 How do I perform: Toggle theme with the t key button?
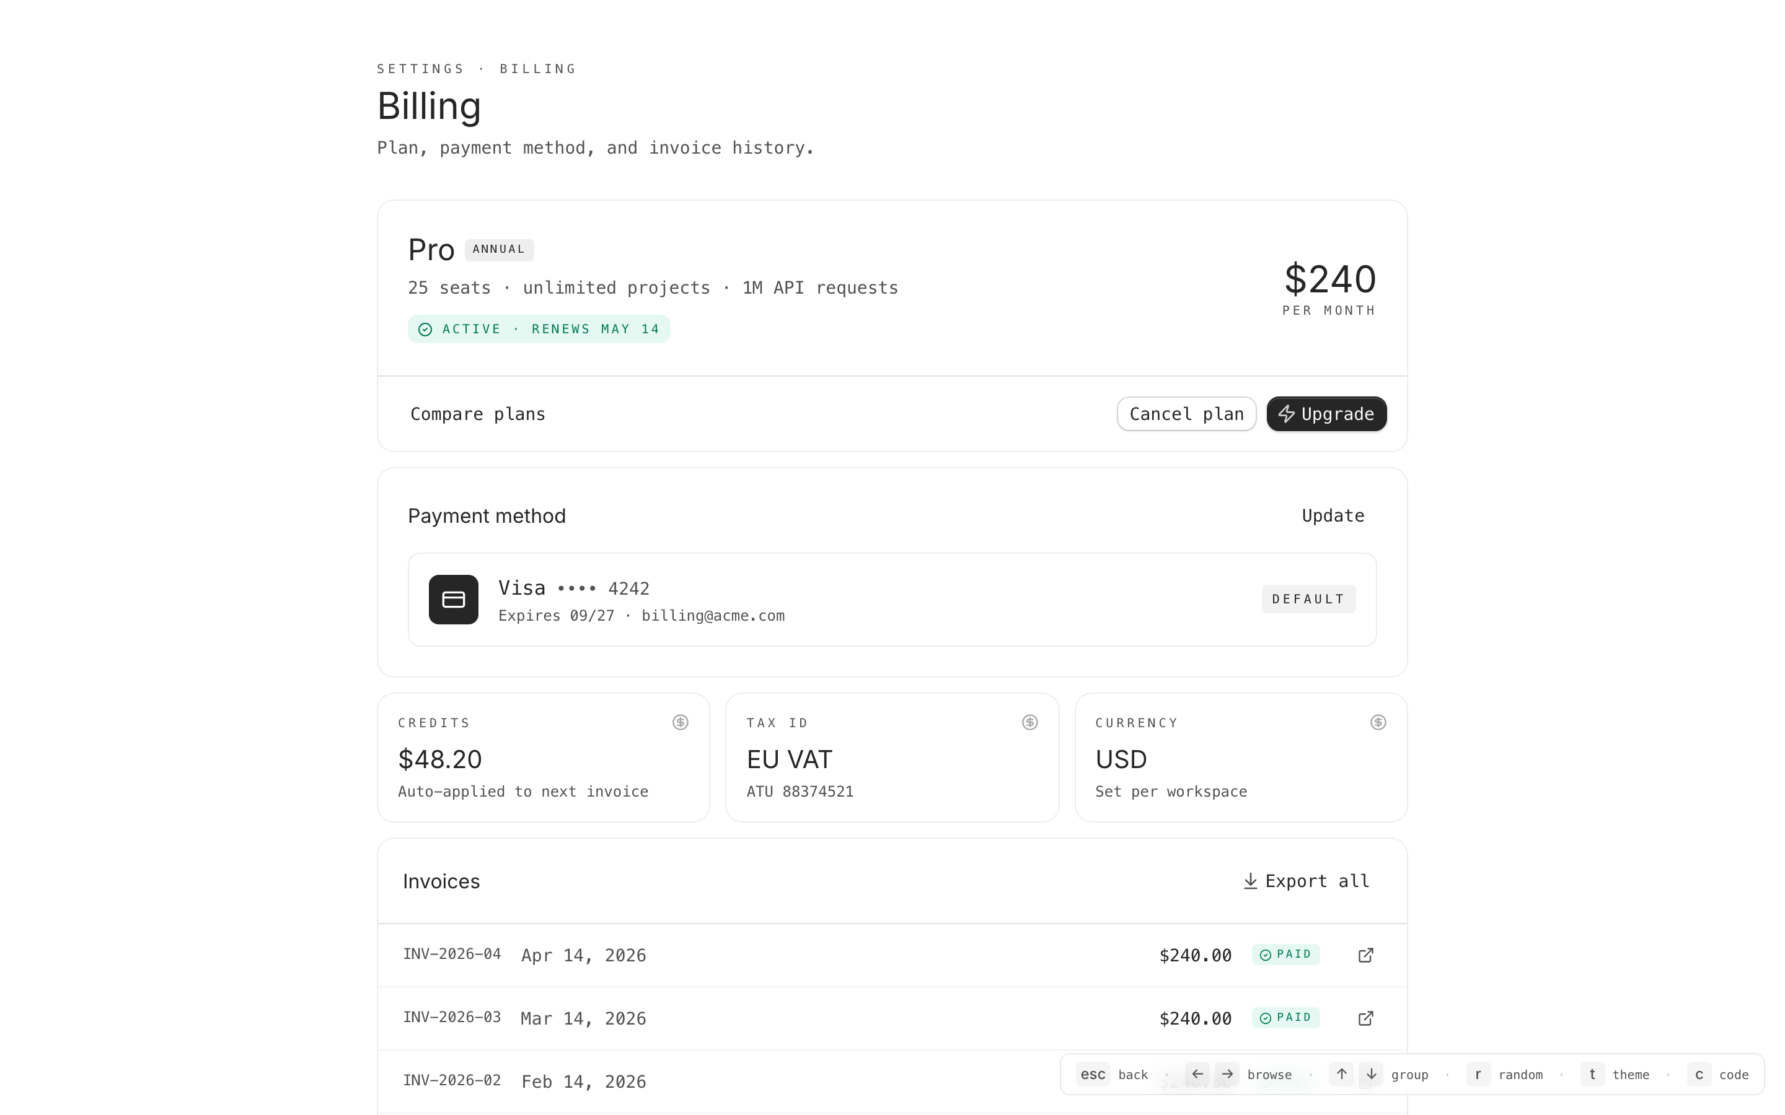[x=1592, y=1075]
